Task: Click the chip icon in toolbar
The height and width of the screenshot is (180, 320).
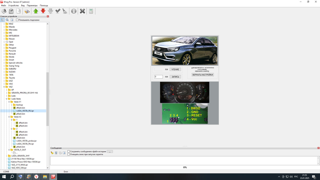Action: (27, 11)
